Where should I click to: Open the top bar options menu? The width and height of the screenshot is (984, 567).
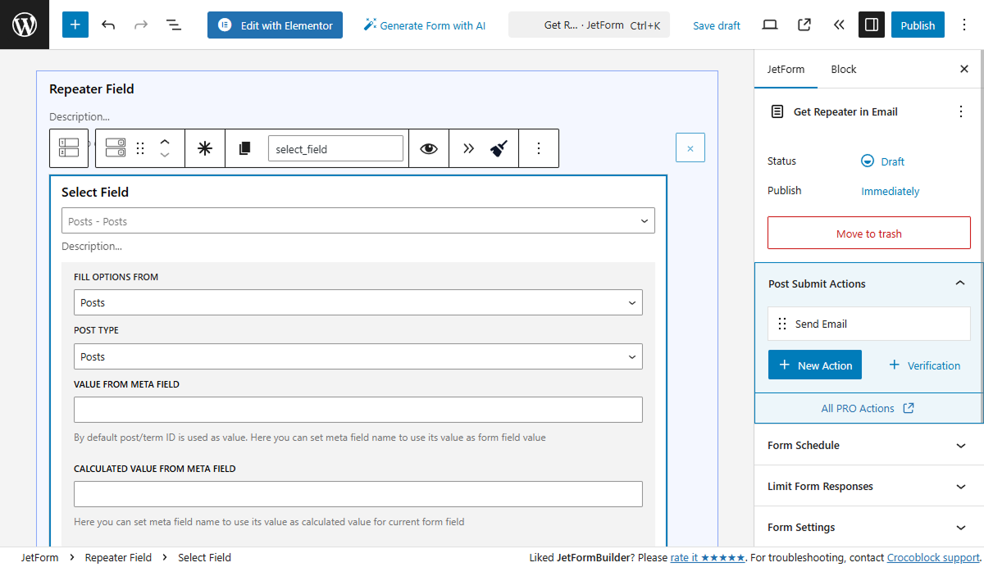tap(964, 25)
